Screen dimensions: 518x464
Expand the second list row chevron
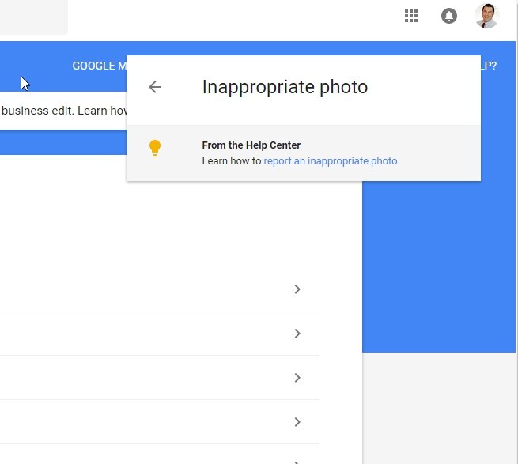[x=297, y=334]
